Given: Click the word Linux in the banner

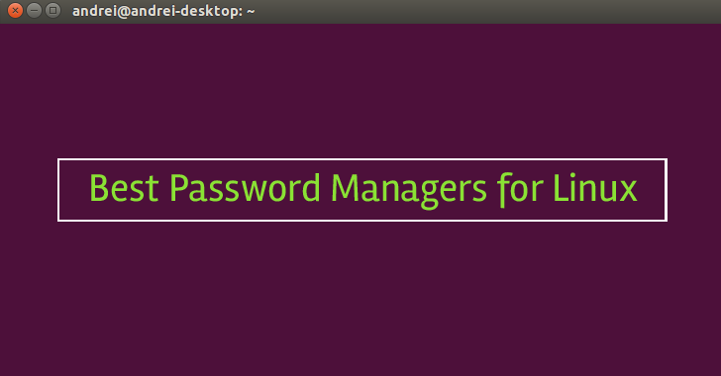Looking at the screenshot, I should (x=595, y=188).
